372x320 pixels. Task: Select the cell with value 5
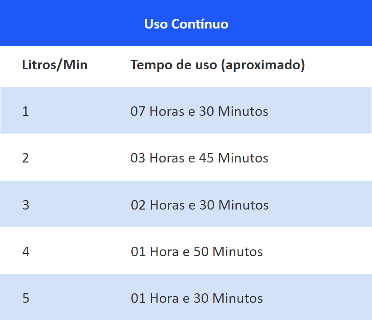(26, 298)
